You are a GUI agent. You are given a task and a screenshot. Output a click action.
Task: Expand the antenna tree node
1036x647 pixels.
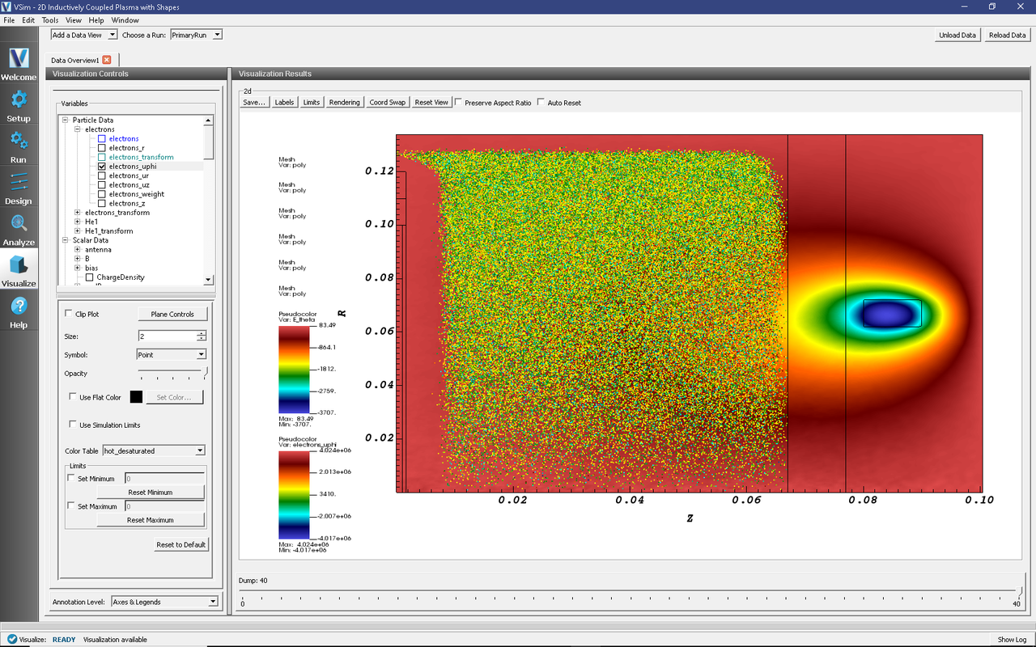pyautogui.click(x=78, y=249)
